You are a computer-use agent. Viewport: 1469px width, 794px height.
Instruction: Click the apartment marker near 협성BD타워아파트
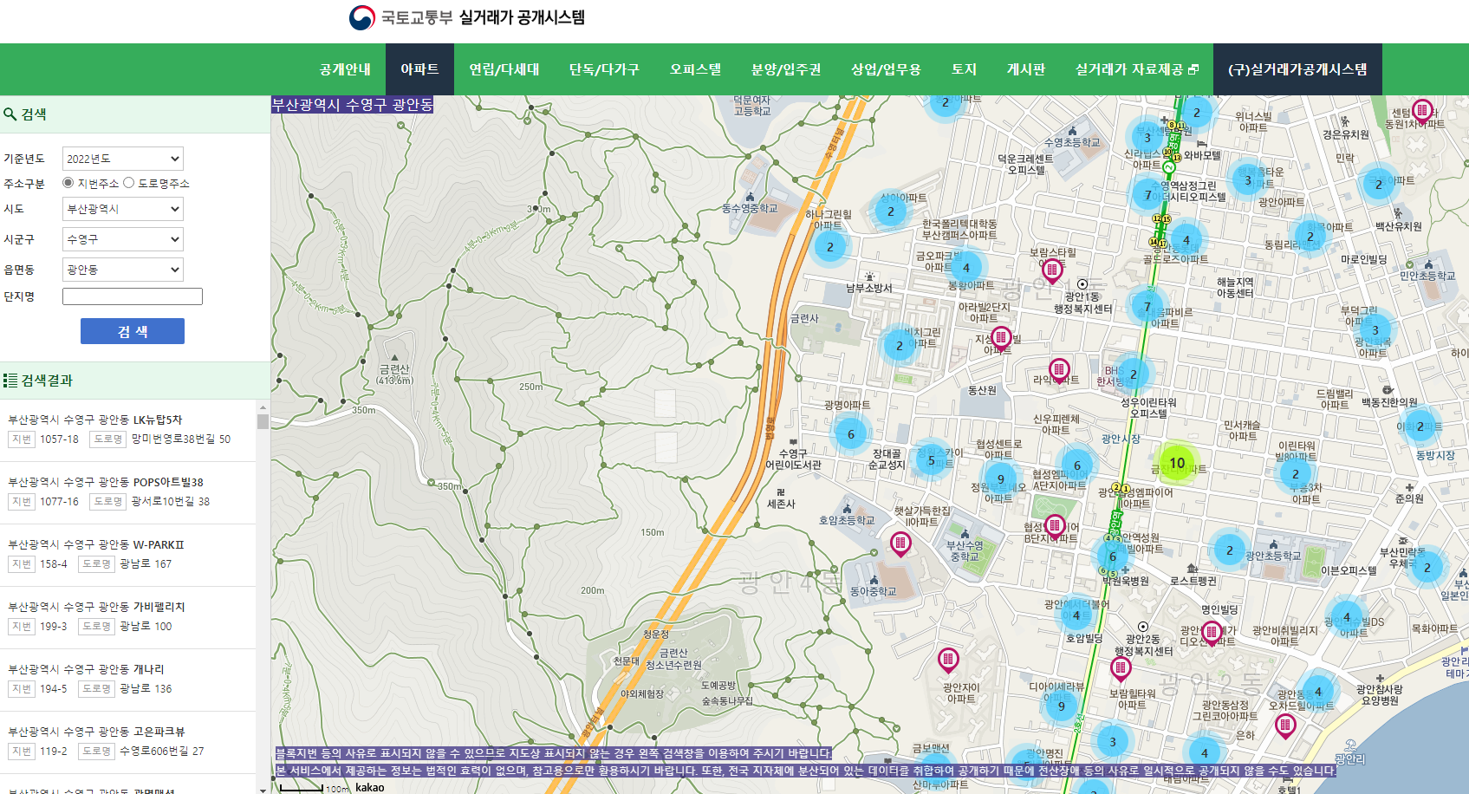click(x=1055, y=525)
